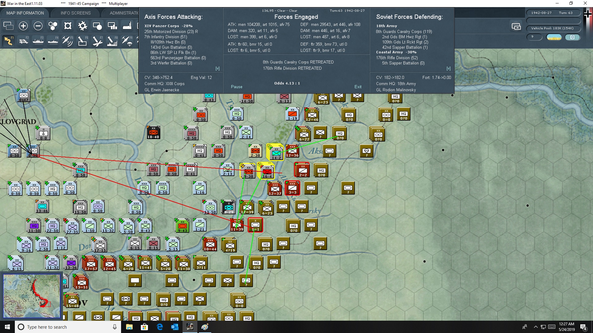Screen dimensions: 593x333
Task: Click the square frame map icon
Action: 68,26
